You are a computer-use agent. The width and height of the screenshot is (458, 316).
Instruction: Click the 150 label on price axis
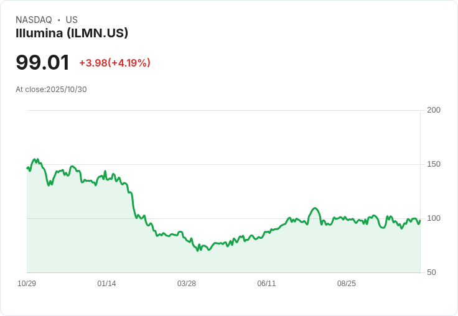[434, 164]
